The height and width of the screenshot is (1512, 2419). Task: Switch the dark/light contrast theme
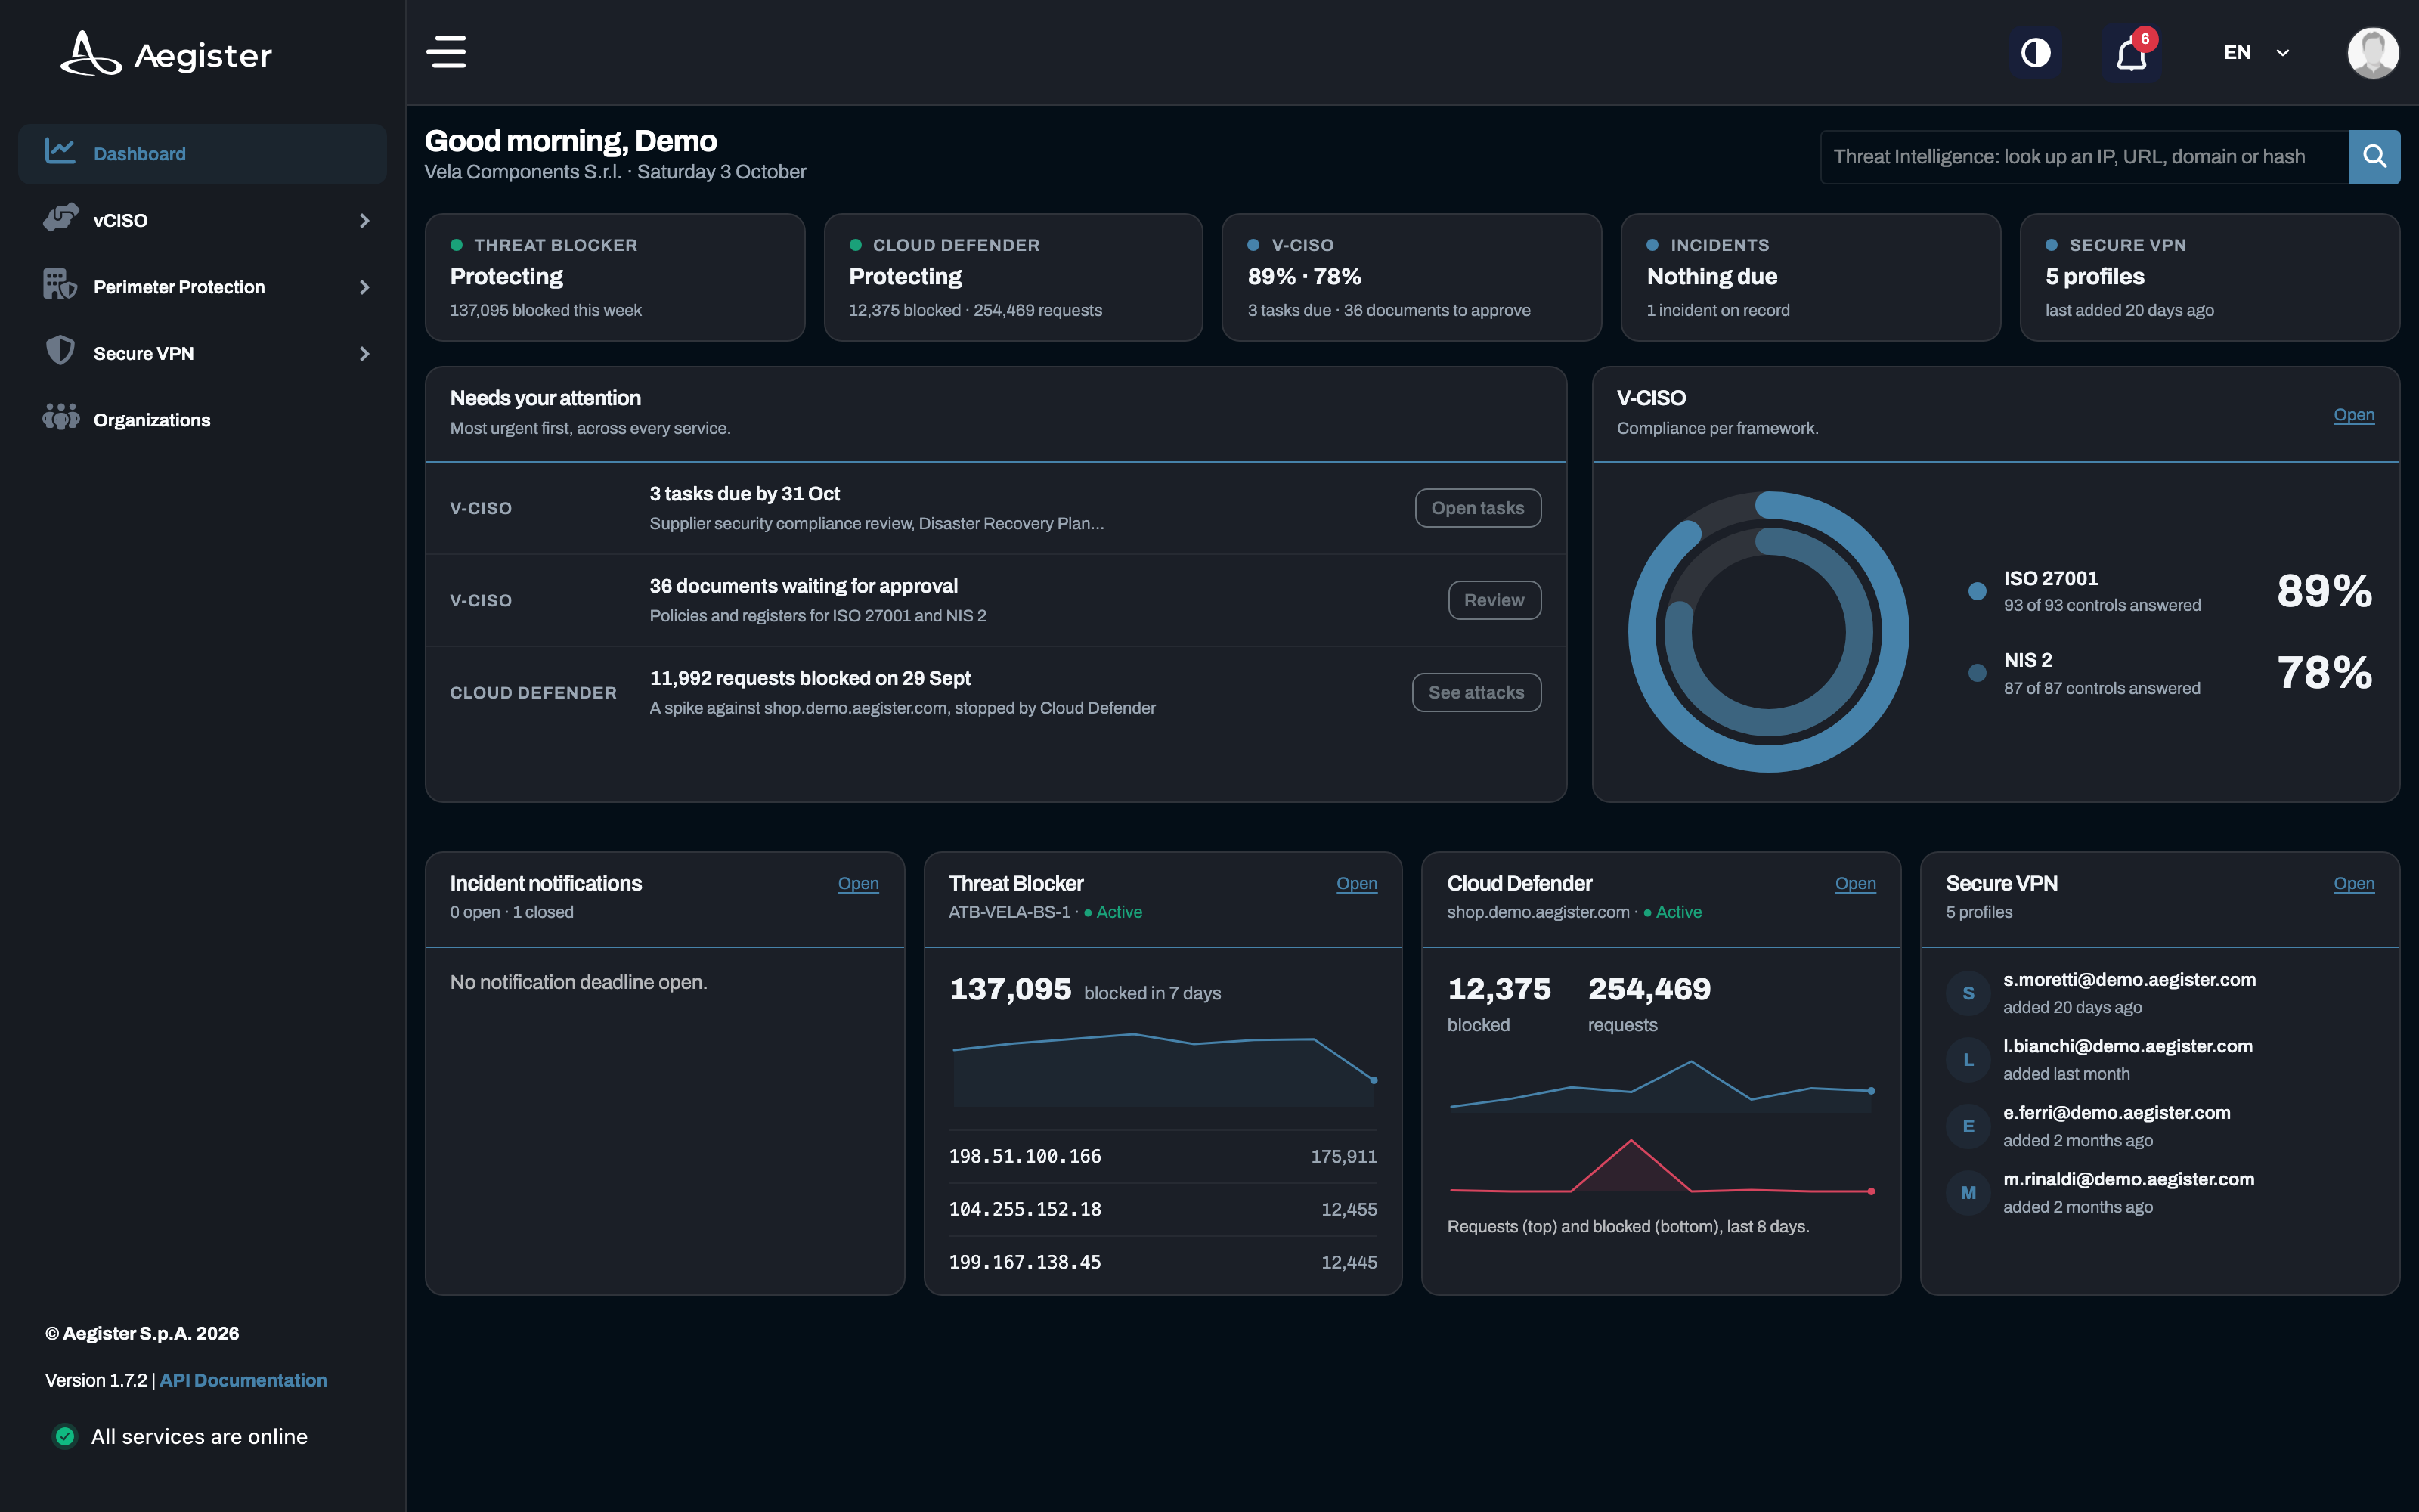click(x=2035, y=52)
